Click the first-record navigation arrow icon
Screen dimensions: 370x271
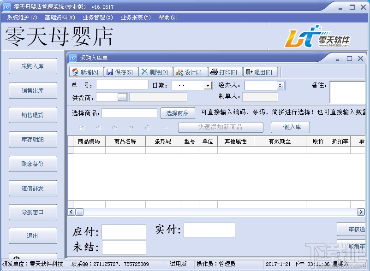point(81,127)
